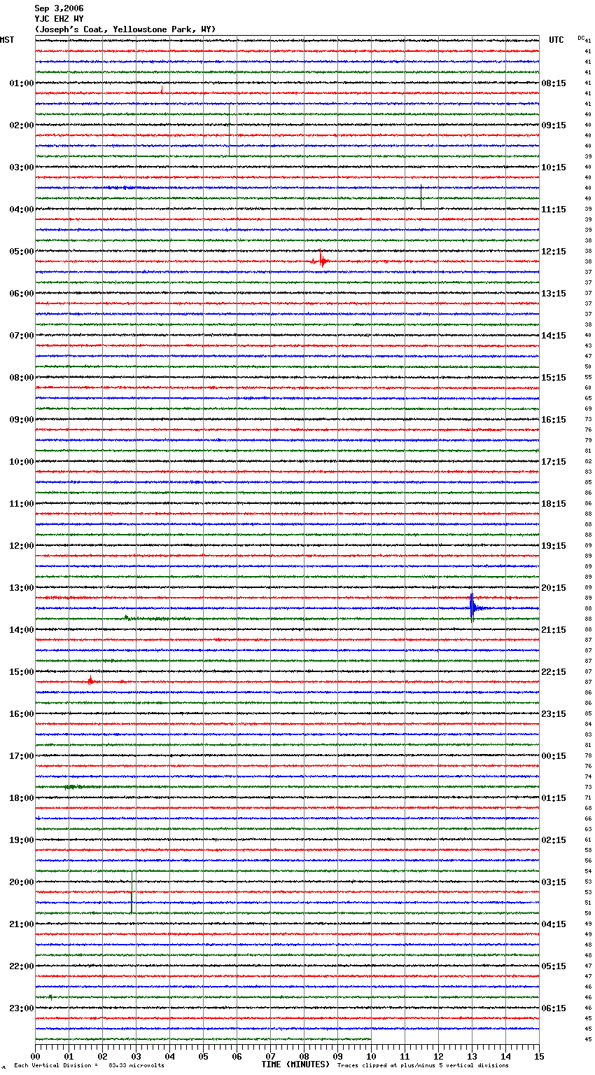The height and width of the screenshot is (1075, 595).
Task: Click the red seismic event after 15:00 MST
Action: tap(91, 680)
